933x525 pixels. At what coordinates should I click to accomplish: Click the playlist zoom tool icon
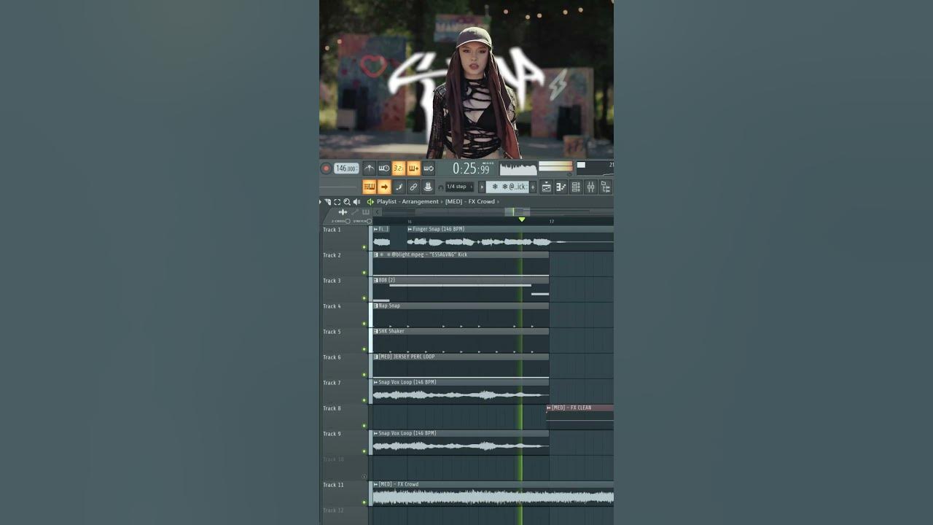pos(347,202)
